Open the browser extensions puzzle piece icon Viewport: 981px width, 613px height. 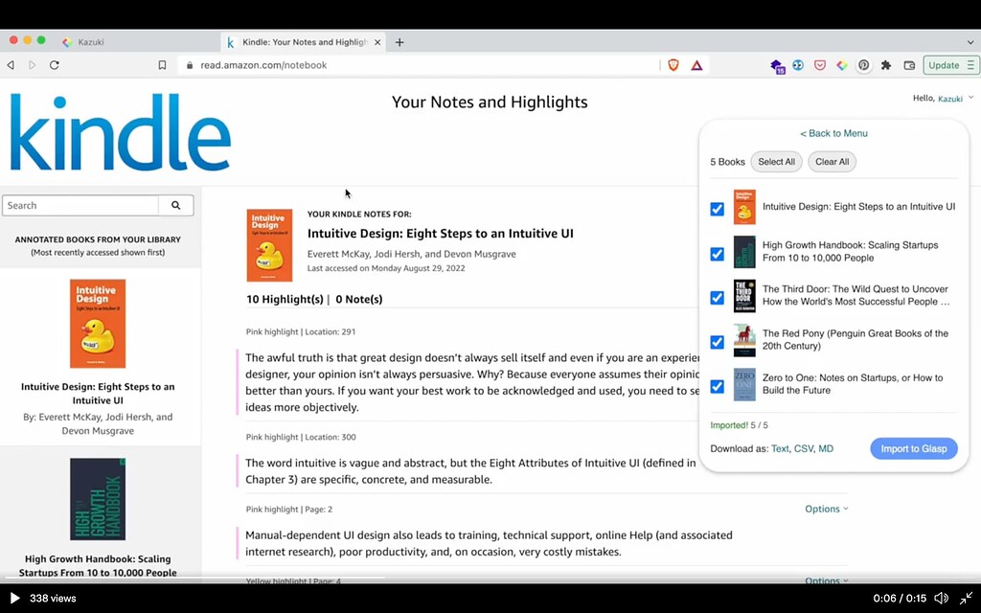click(x=885, y=64)
